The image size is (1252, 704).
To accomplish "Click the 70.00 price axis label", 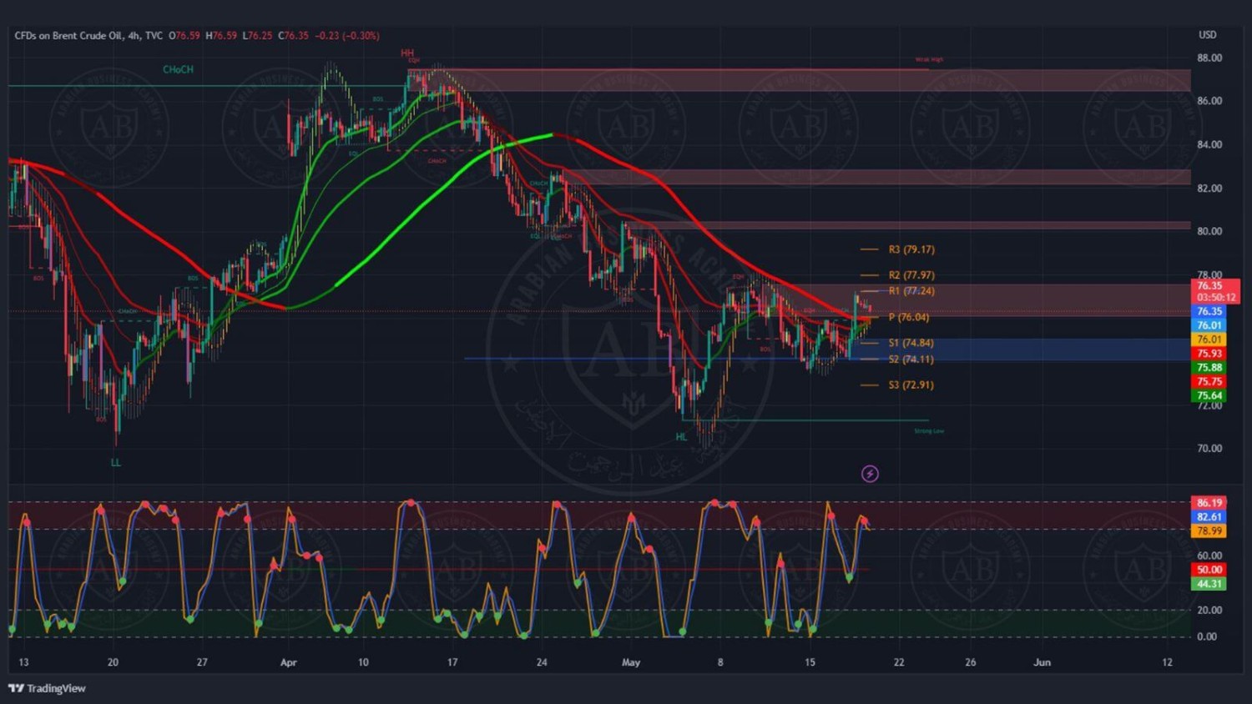I will tap(1209, 449).
